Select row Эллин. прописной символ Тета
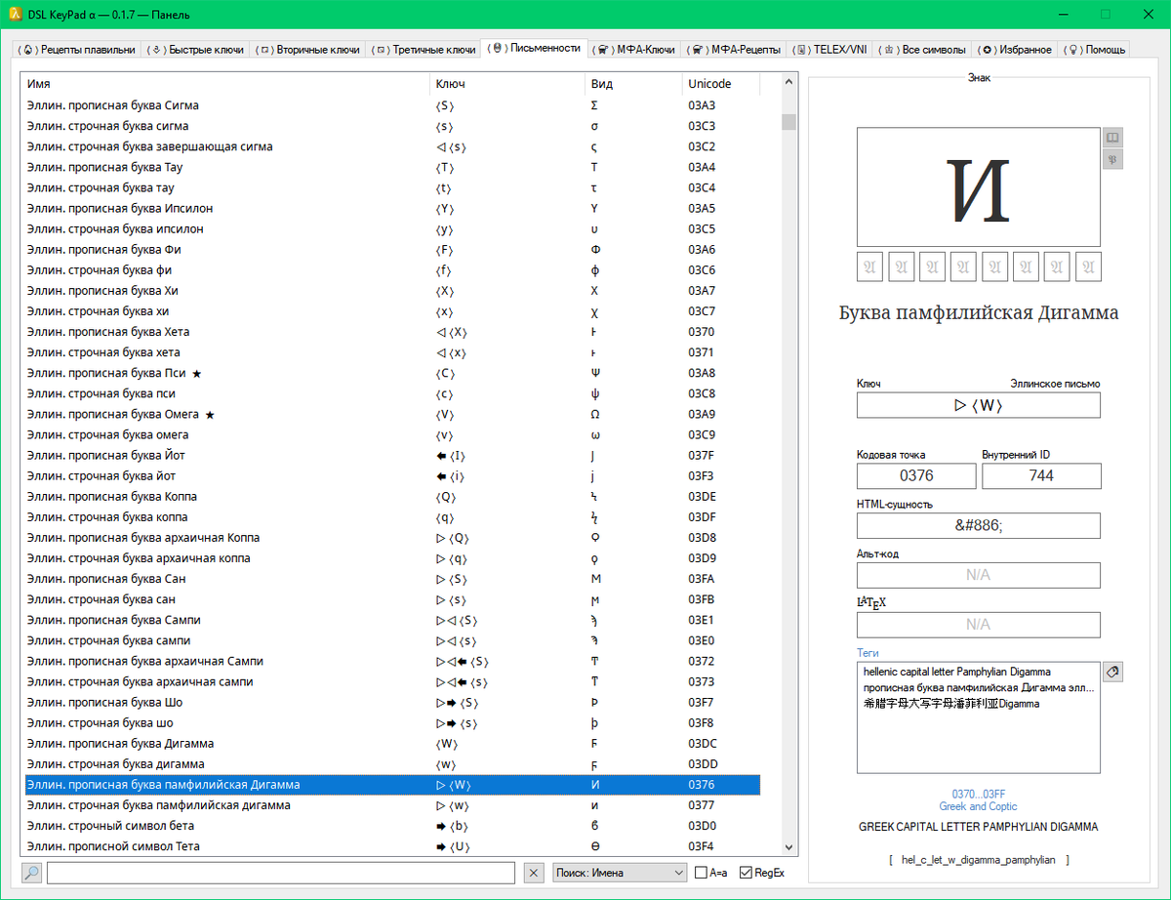Viewport: 1171px width, 900px height. pos(392,846)
